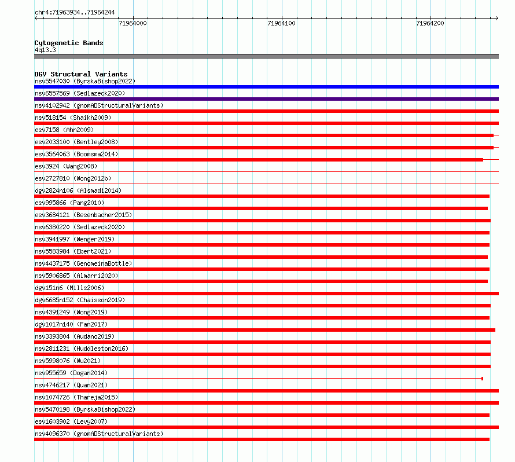
Task: Click the Cytogenetic Bands track title
Action: (69, 43)
